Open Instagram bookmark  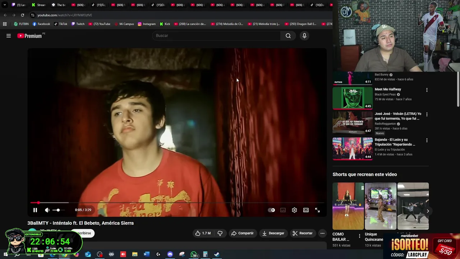(147, 24)
